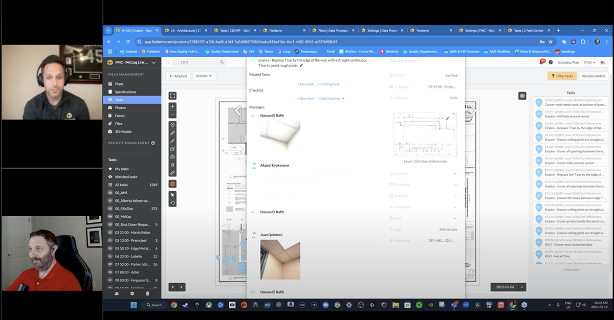The width and height of the screenshot is (614, 320).
Task: Open Hassan El Rafih's ceiling photo thumbnail
Action: tap(280, 135)
